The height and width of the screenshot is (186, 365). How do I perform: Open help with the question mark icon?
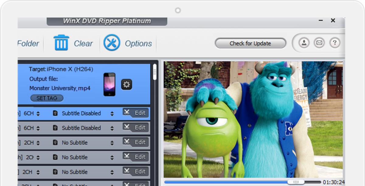[x=335, y=43]
